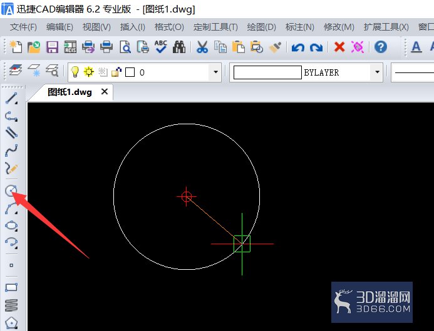Click the ACIS export icon
Viewport: 434px width, 331px height.
click(70, 47)
